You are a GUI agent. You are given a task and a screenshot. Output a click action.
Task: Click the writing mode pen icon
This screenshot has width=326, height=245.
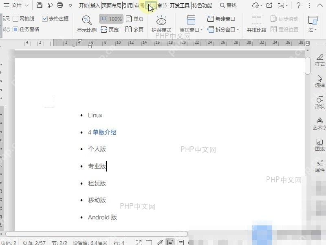pos(159,243)
